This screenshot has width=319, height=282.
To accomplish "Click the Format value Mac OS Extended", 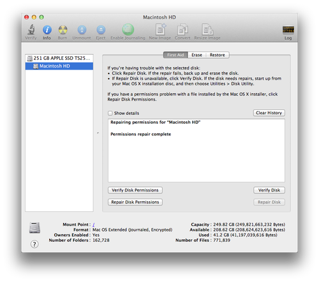I will (x=132, y=230).
